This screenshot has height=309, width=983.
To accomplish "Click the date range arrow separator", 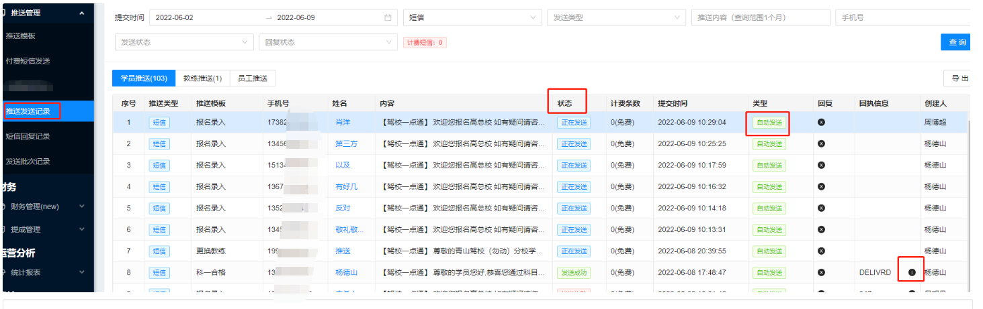I will [269, 18].
